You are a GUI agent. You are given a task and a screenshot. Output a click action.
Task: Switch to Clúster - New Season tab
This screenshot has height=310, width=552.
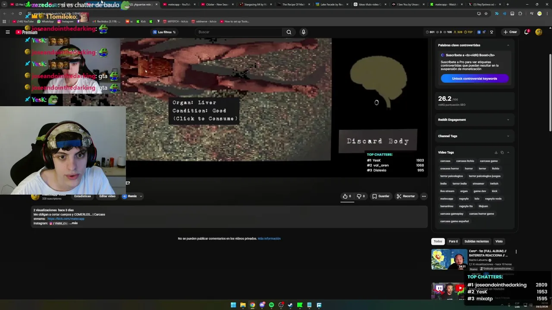(x=216, y=4)
